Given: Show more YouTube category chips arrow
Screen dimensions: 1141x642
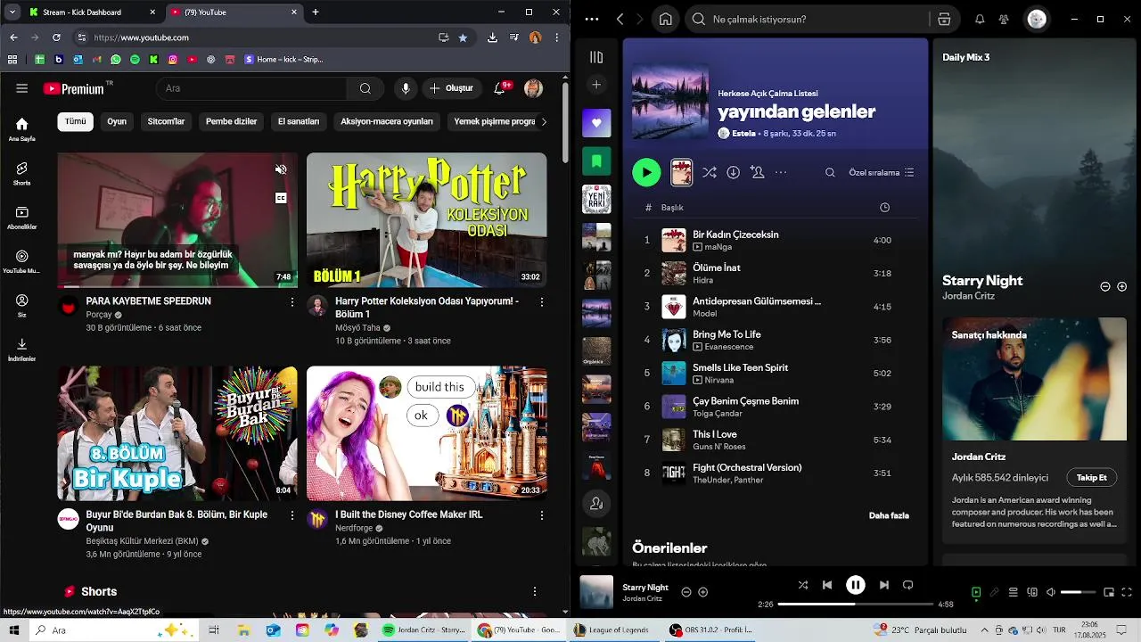Looking at the screenshot, I should tap(544, 121).
